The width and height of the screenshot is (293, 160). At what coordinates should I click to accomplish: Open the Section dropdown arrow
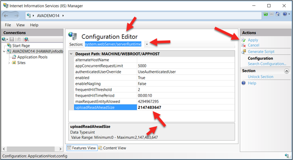(147, 44)
